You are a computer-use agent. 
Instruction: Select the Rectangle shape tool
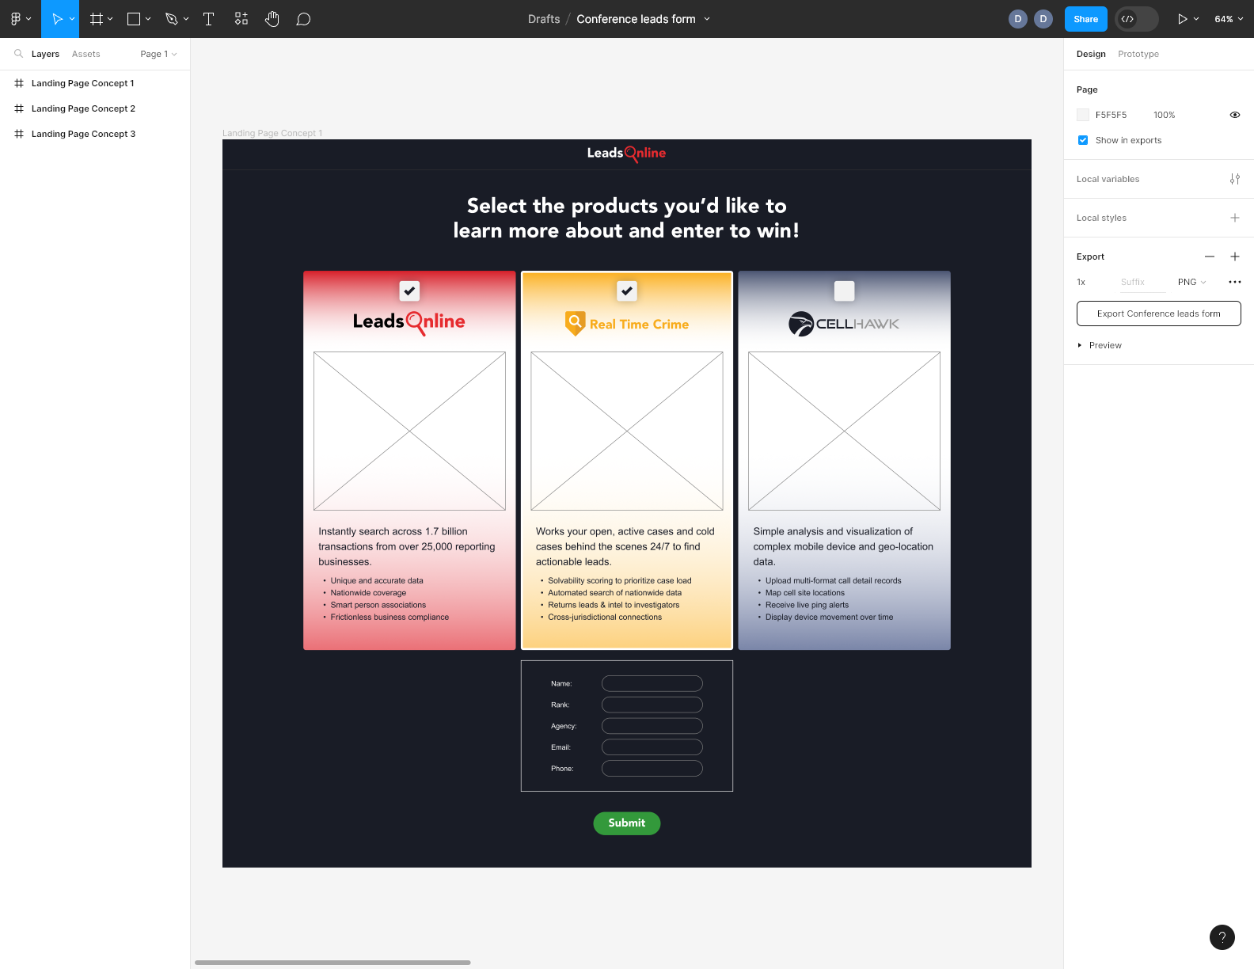(x=134, y=19)
